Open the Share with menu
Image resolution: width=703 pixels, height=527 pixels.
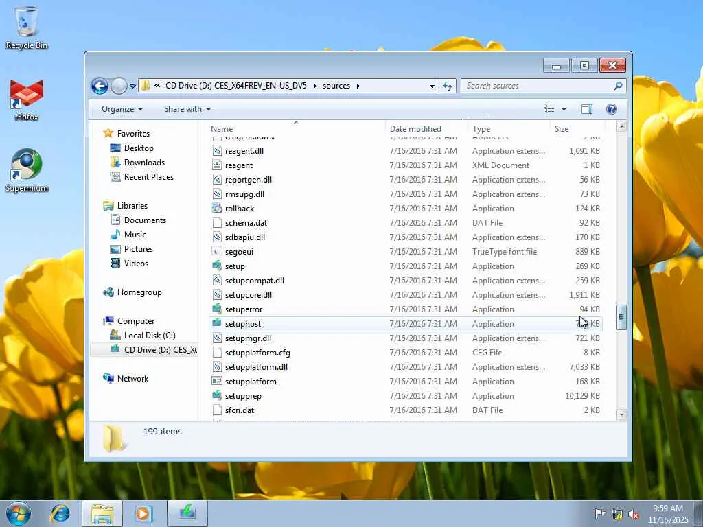187,109
